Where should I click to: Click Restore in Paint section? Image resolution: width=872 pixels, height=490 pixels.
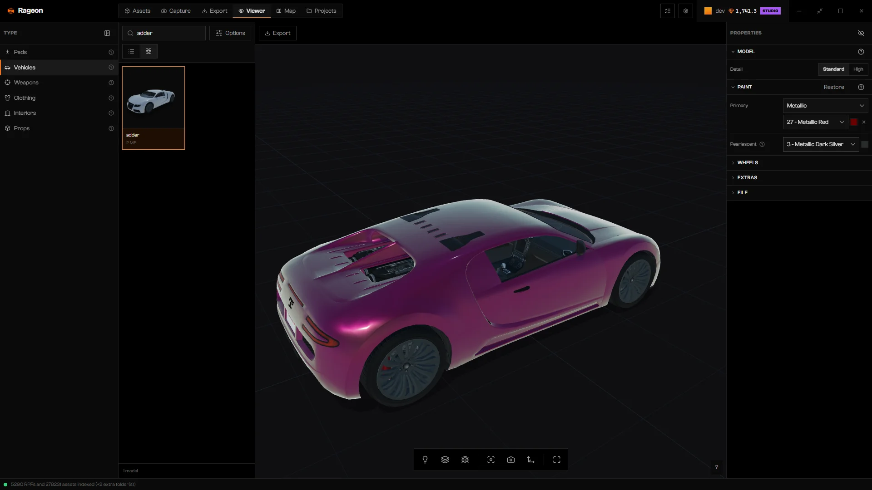click(x=834, y=87)
